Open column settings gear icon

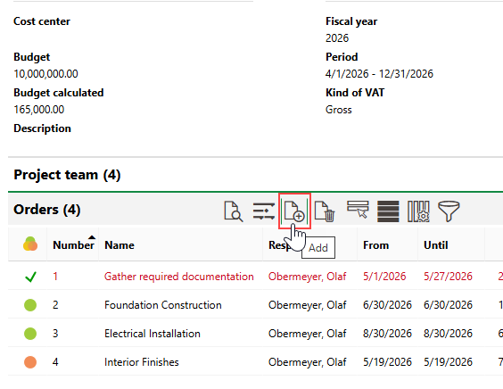pyautogui.click(x=418, y=211)
